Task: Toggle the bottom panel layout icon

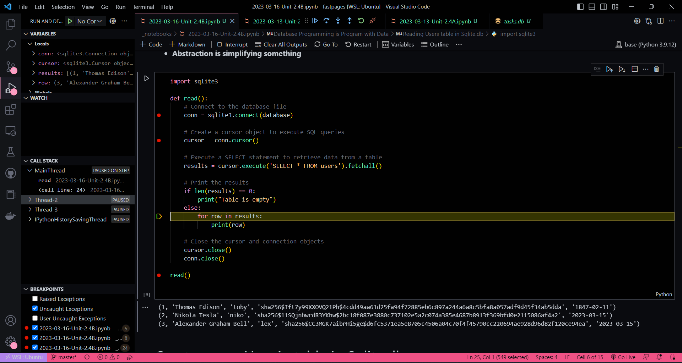Action: (592, 7)
